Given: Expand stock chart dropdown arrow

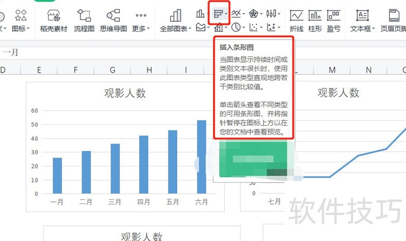Looking at the screenshot, I should click(279, 14).
